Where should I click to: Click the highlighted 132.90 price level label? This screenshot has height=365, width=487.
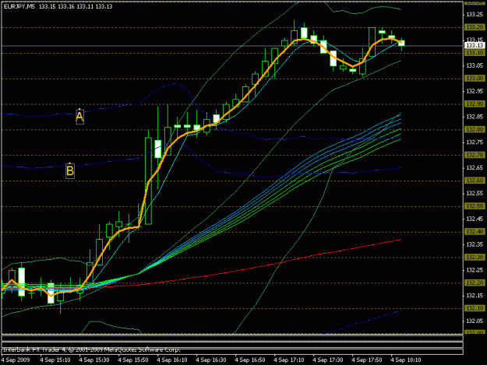tap(475, 104)
